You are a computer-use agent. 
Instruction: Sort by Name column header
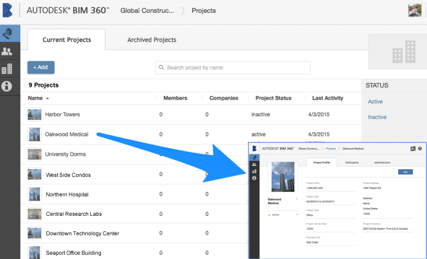(x=35, y=98)
